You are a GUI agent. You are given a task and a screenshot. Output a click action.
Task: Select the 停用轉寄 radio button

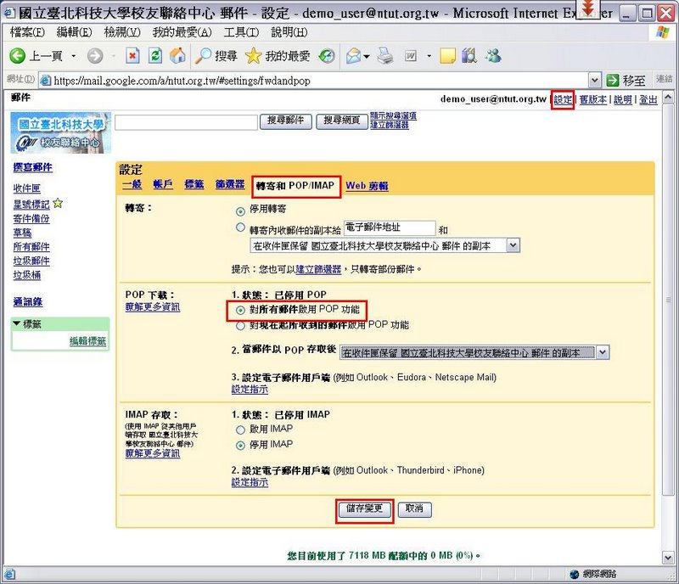tap(240, 211)
